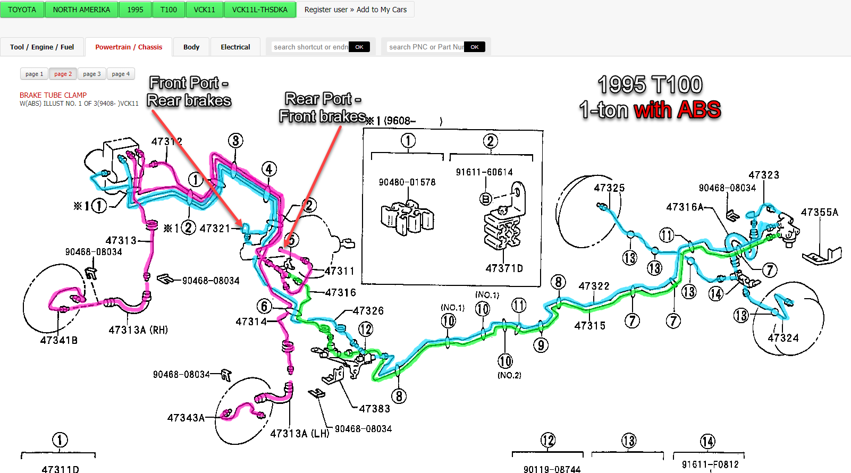The height and width of the screenshot is (473, 851).
Task: Click Register user Add to My Cars link
Action: [355, 10]
